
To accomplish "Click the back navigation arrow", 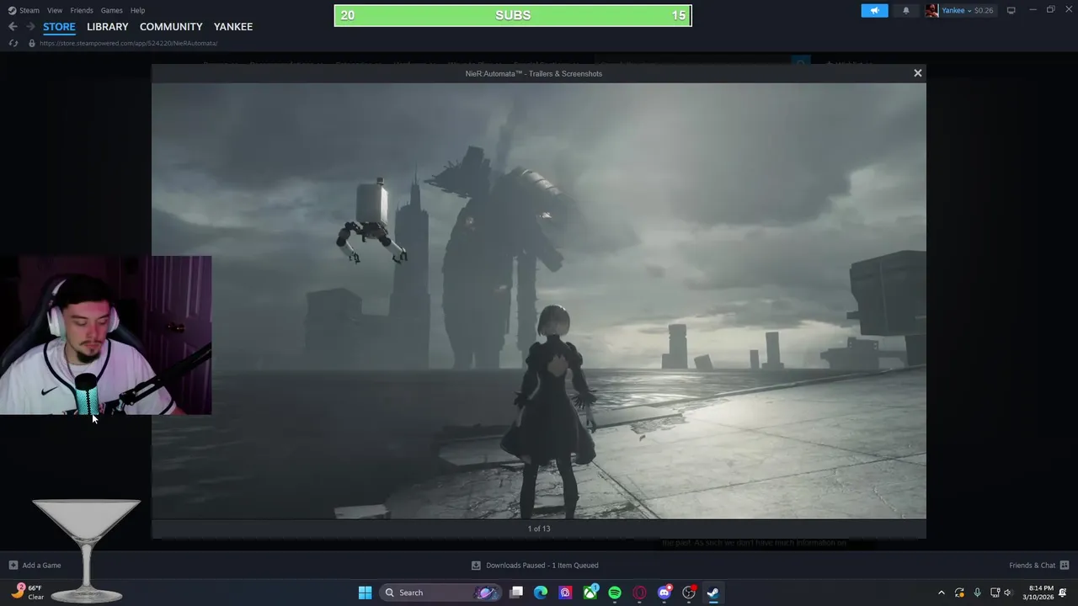I will [13, 27].
